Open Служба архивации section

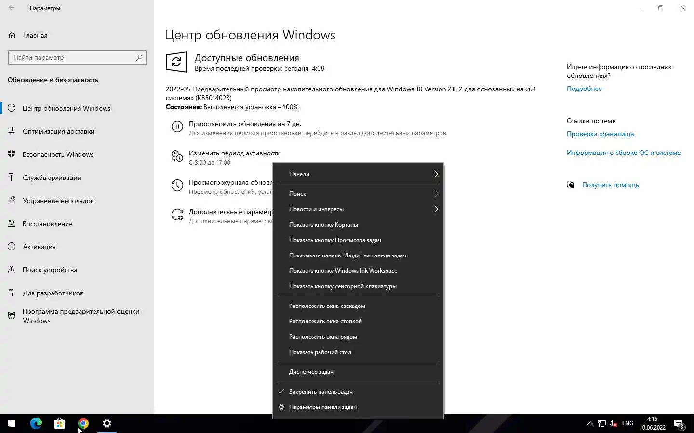[77, 178]
